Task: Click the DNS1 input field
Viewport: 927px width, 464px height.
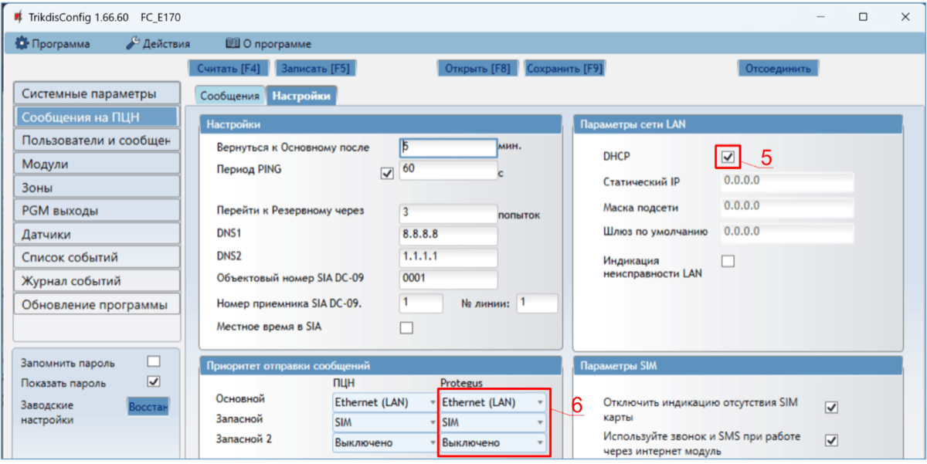Action: [x=448, y=235]
